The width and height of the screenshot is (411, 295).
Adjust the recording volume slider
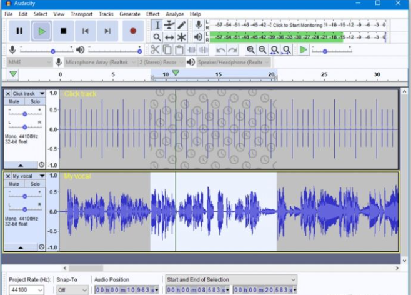click(x=52, y=51)
